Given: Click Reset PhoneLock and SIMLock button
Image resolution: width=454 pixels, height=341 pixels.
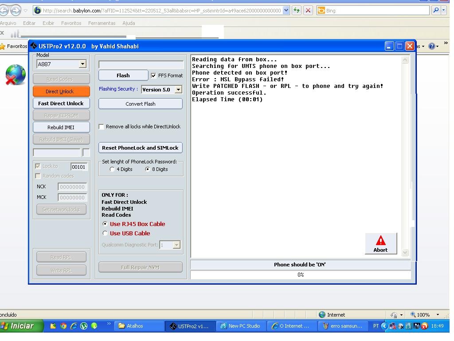Looking at the screenshot, I should click(x=141, y=148).
